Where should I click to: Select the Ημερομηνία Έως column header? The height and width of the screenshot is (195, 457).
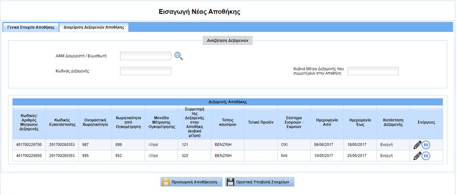(x=360, y=122)
